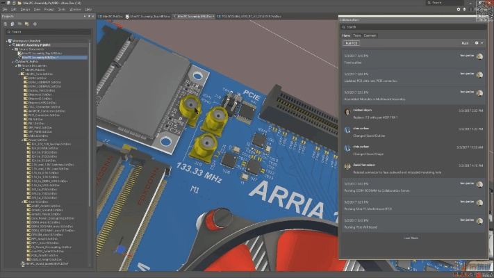The width and height of the screenshot is (494, 278).
Task: Open the Tools menu
Action: [x=62, y=9]
